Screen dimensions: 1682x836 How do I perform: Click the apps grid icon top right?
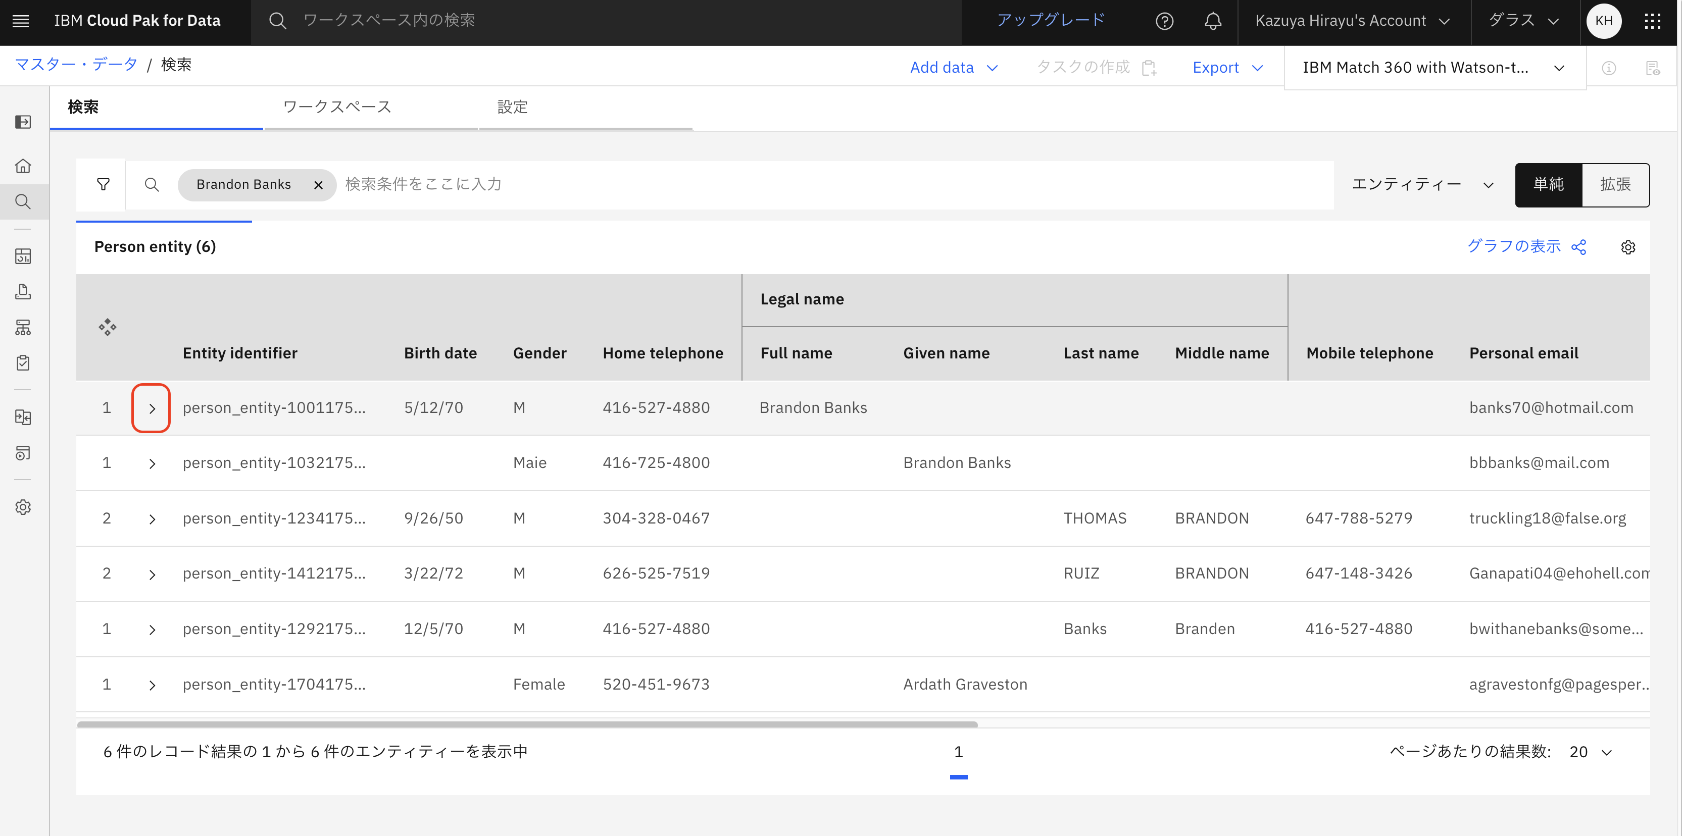pos(1653,20)
